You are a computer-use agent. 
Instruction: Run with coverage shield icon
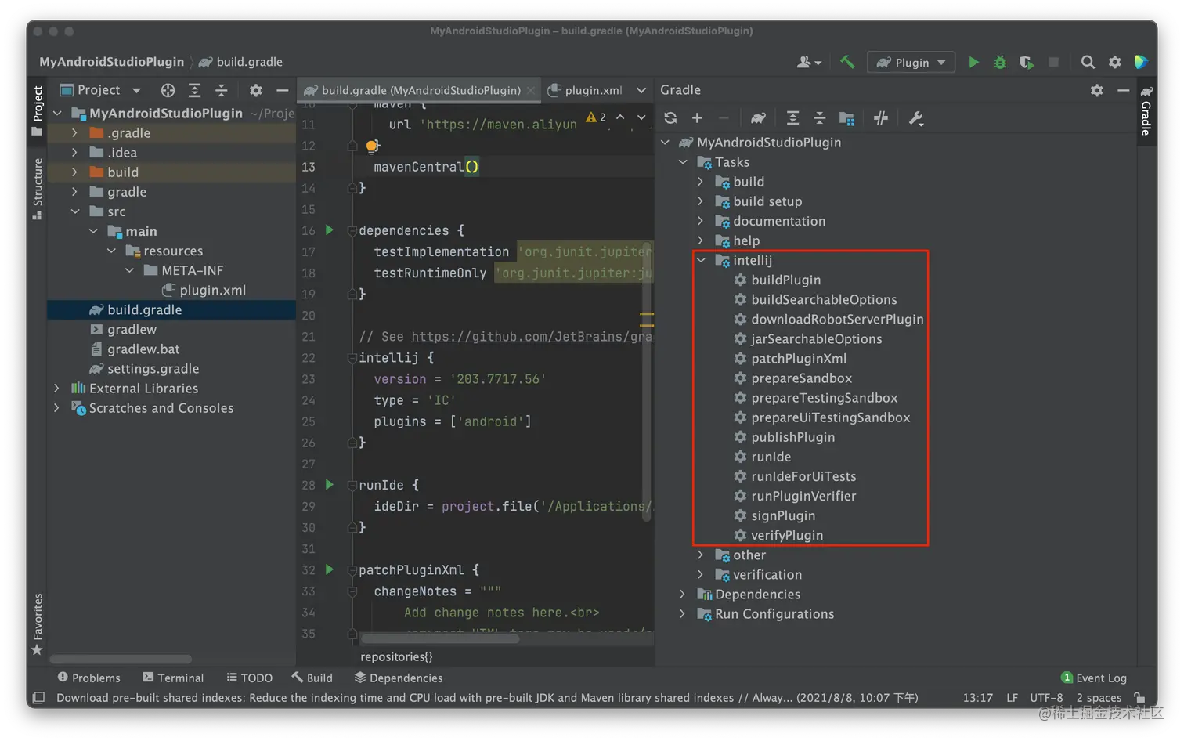(1027, 62)
